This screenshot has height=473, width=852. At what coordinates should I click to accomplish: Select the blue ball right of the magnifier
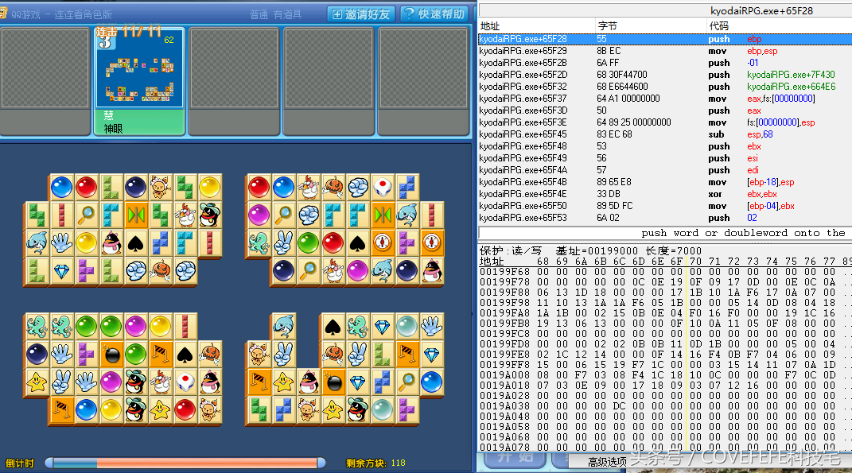[432, 382]
